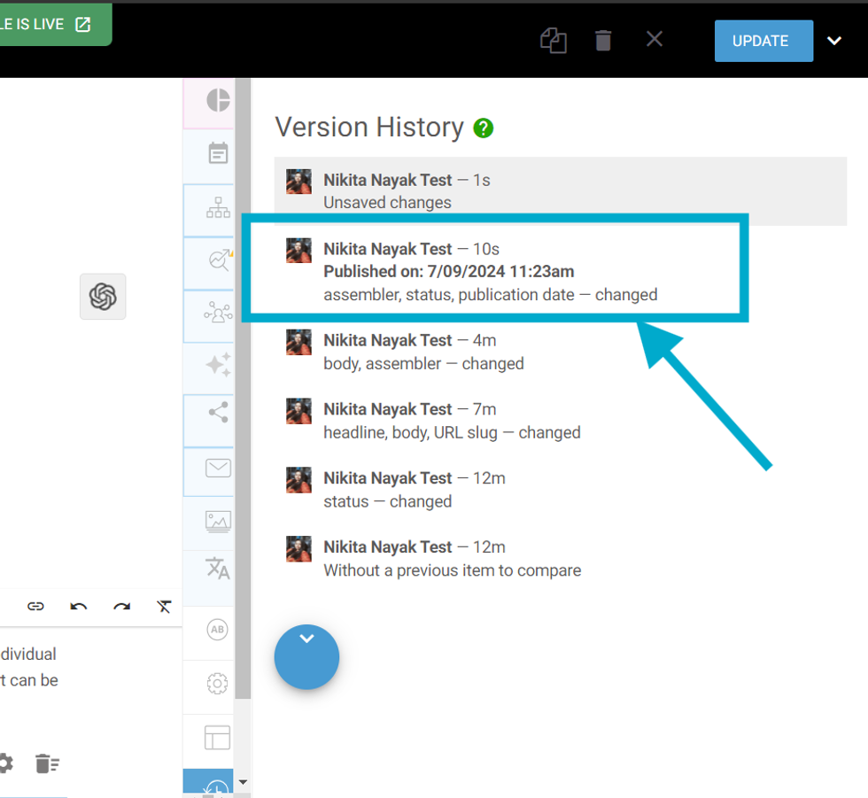This screenshot has height=798, width=868.
Task: Click the Update button
Action: 763,41
